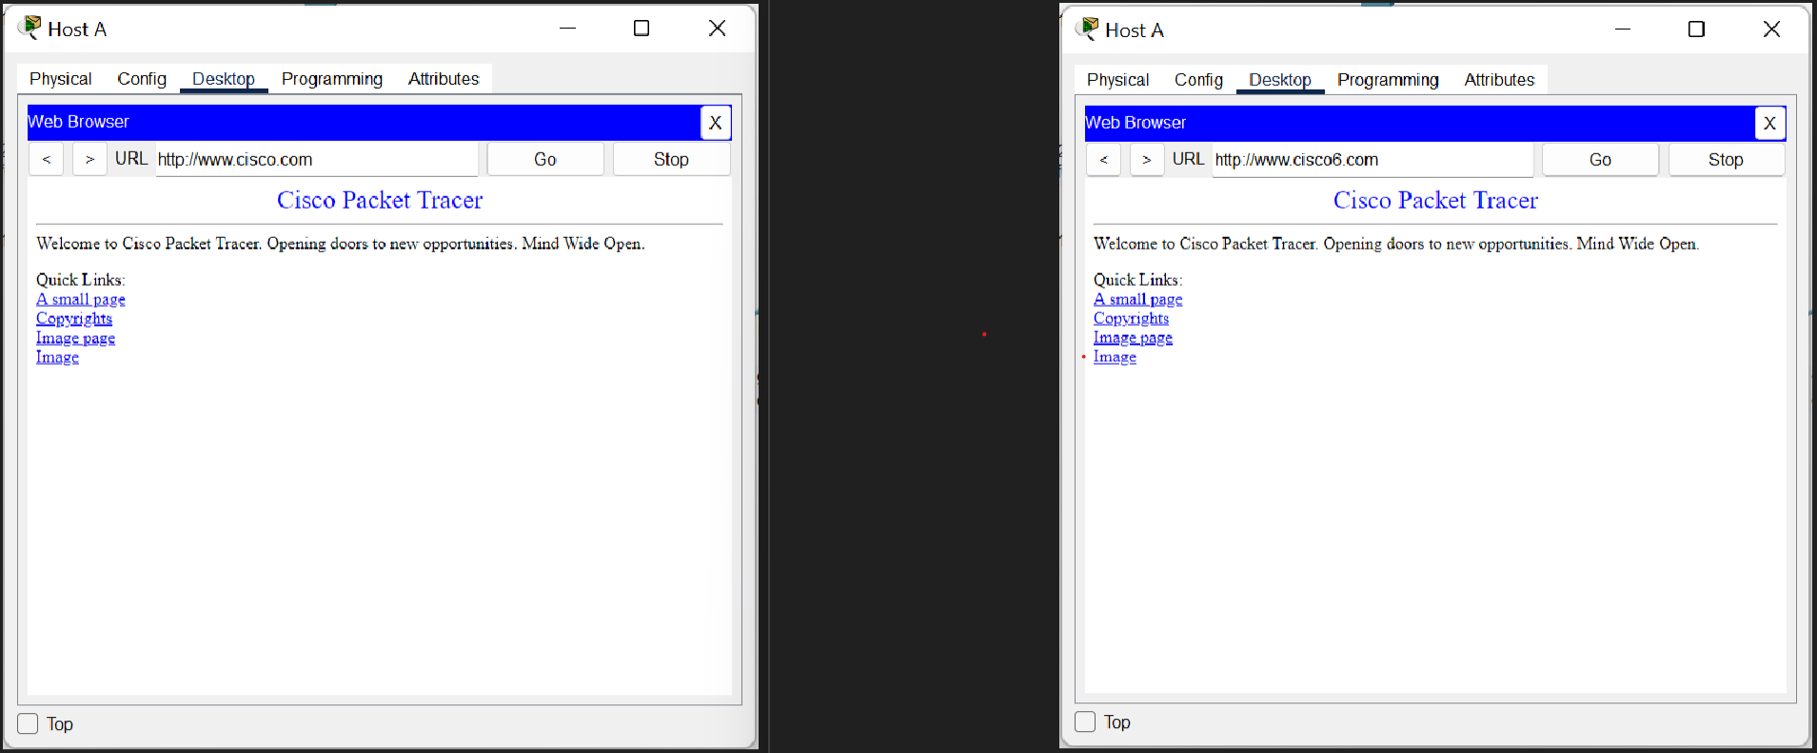The height and width of the screenshot is (753, 1817).
Task: Click Stop button in left window browser
Action: (671, 159)
